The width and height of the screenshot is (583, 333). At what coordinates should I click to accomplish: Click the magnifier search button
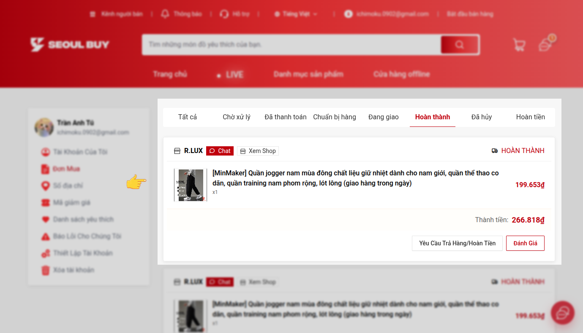click(x=459, y=45)
